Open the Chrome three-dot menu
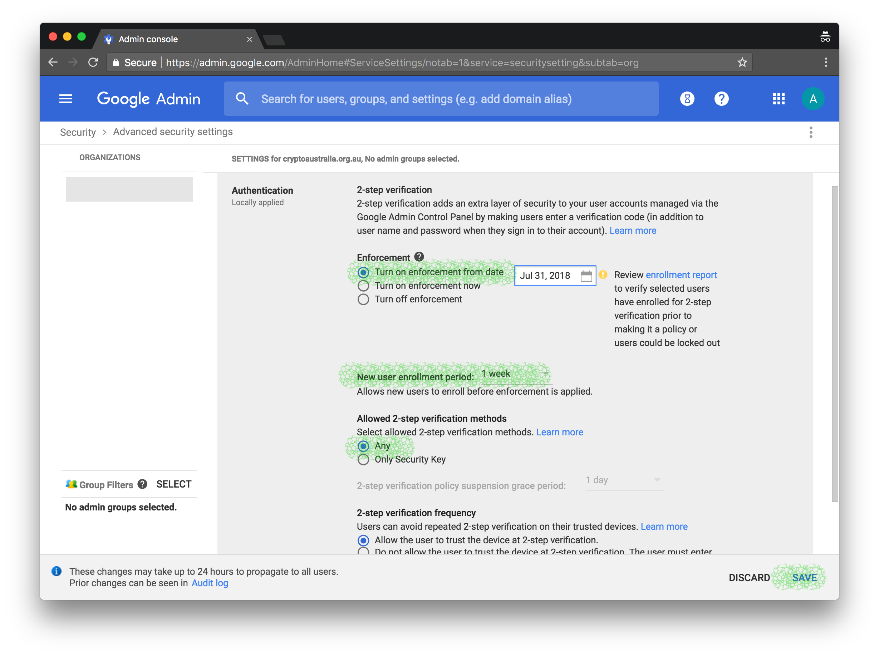 pyautogui.click(x=826, y=62)
